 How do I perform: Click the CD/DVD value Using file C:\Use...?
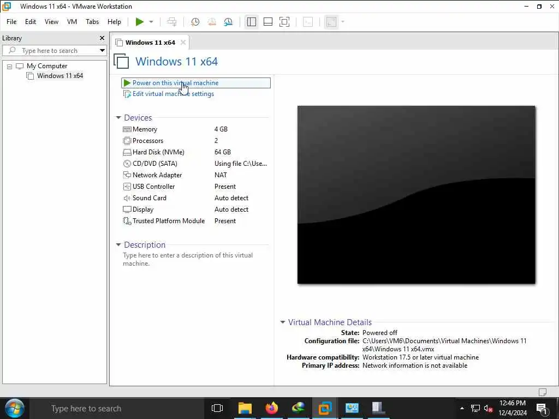(241, 164)
